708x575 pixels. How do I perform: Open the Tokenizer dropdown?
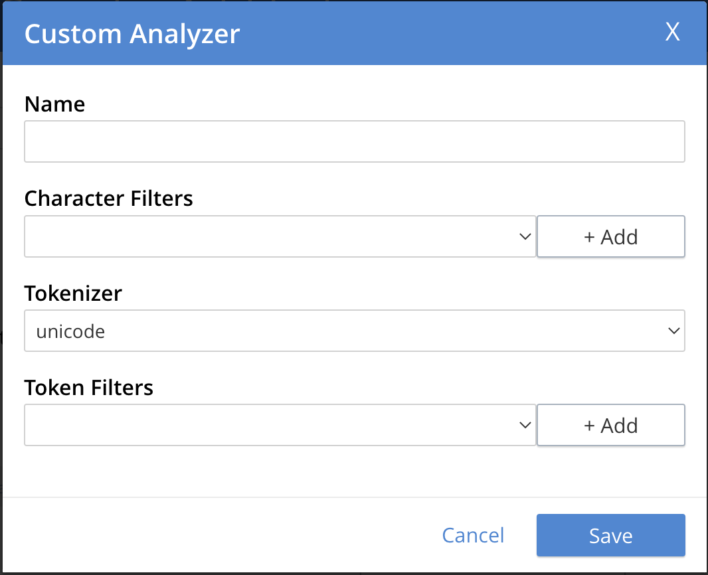[354, 331]
